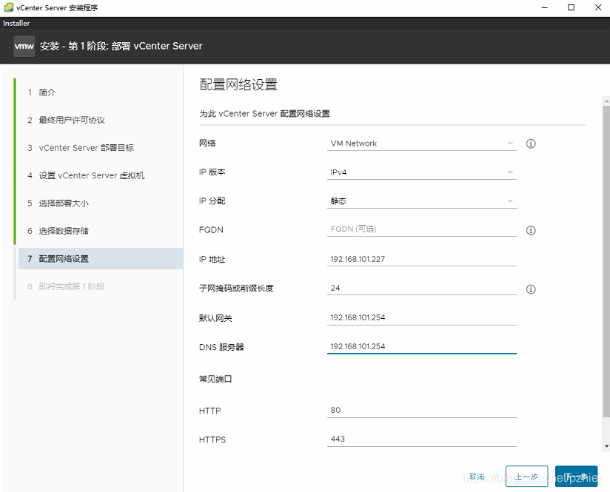Maximize the installer window
610x492 pixels.
tap(571, 7)
